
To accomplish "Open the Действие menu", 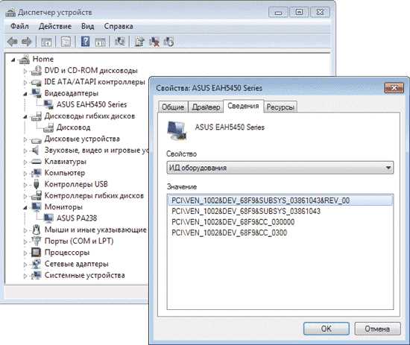I will 55,26.
